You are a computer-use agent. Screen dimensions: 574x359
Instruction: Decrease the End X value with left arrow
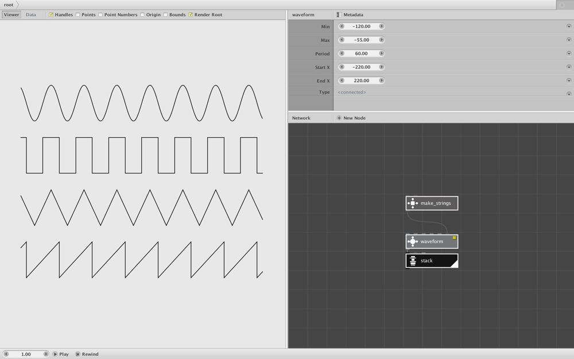pyautogui.click(x=342, y=80)
